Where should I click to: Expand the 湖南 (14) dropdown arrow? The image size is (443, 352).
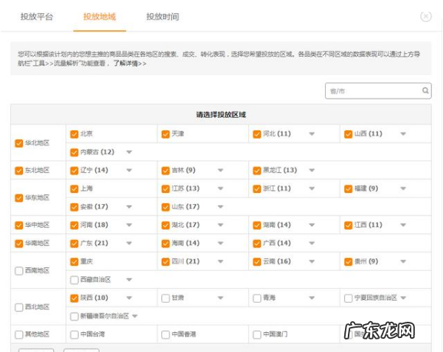312,225
